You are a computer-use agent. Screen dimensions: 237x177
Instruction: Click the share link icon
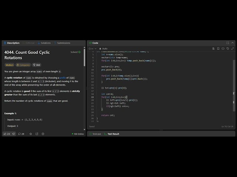37,134
